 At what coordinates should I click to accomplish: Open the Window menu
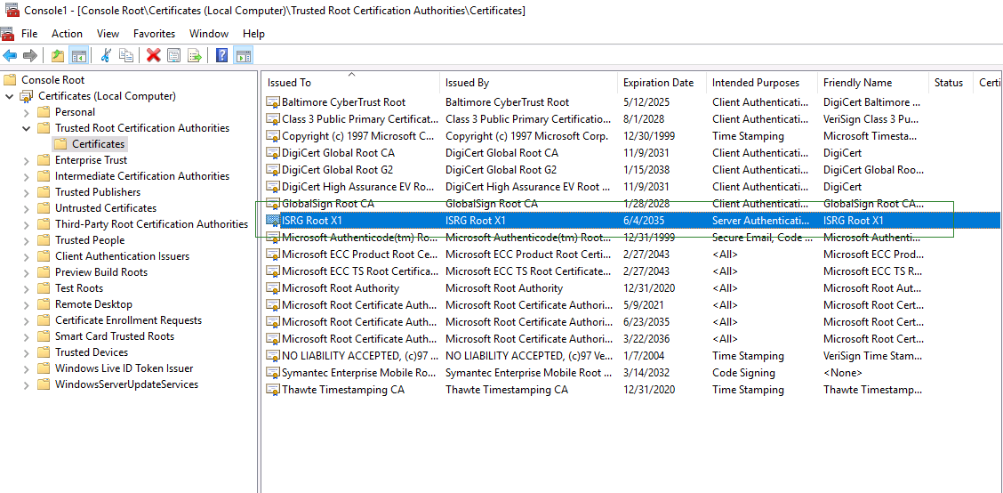209,34
